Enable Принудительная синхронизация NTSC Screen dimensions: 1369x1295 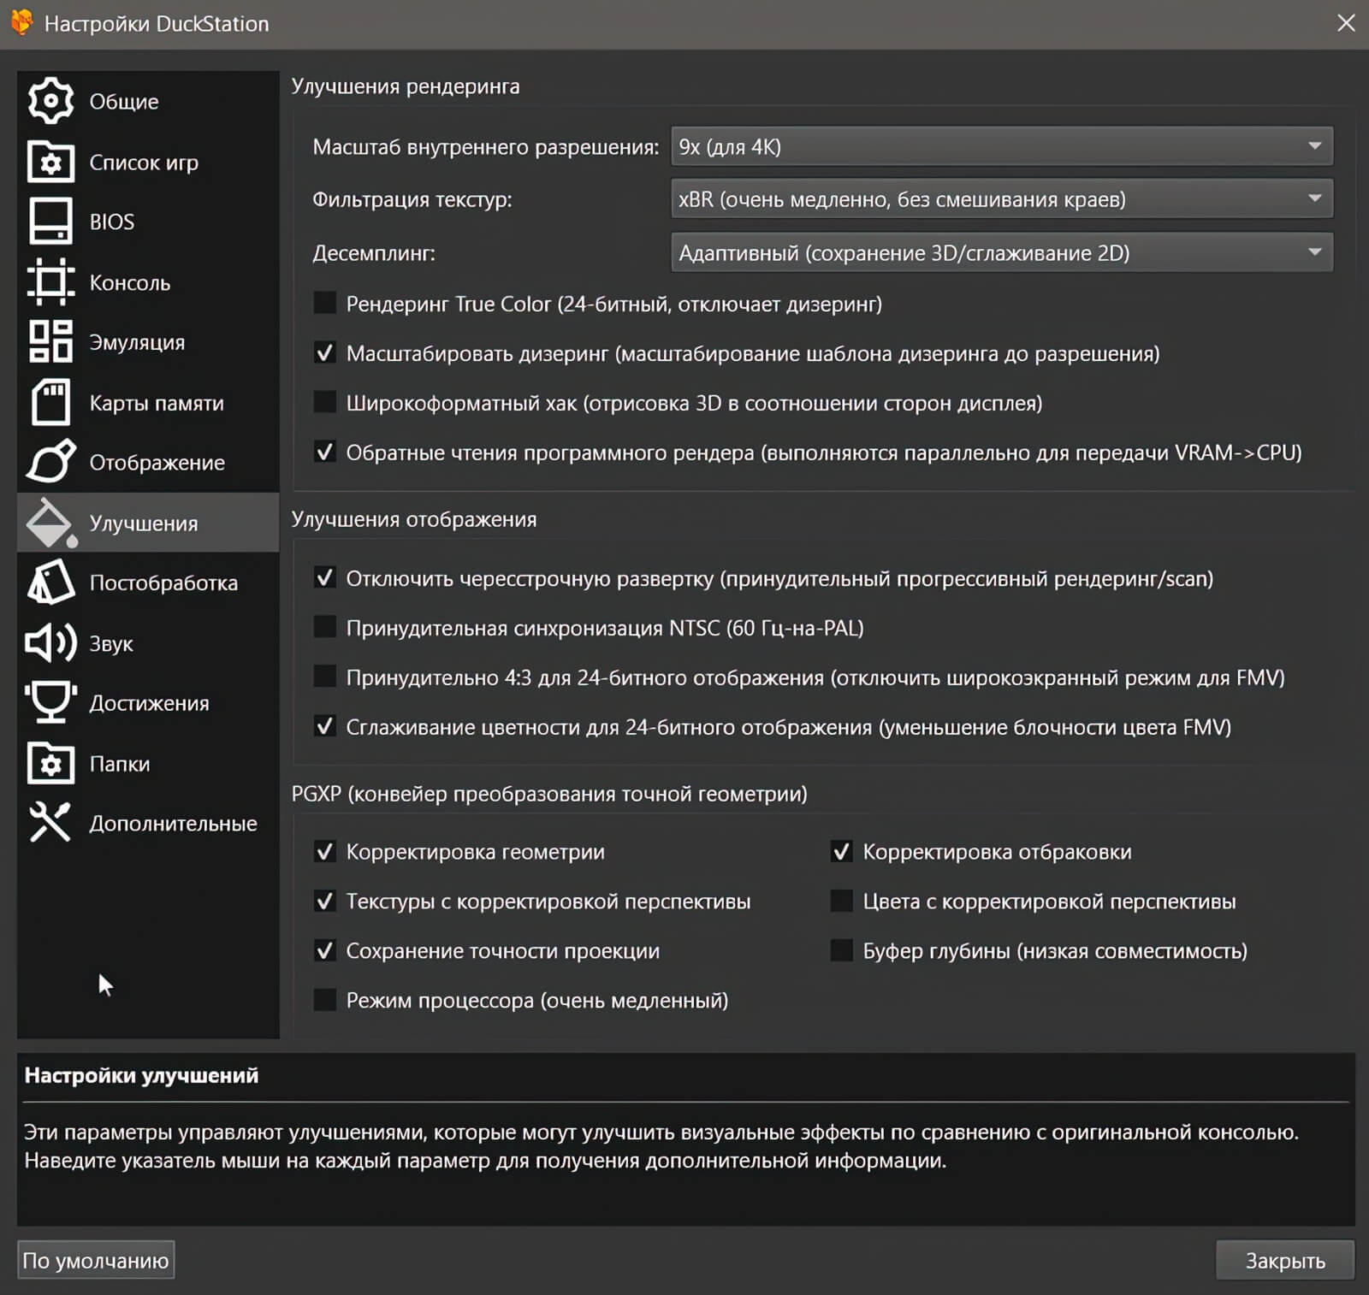(x=325, y=627)
